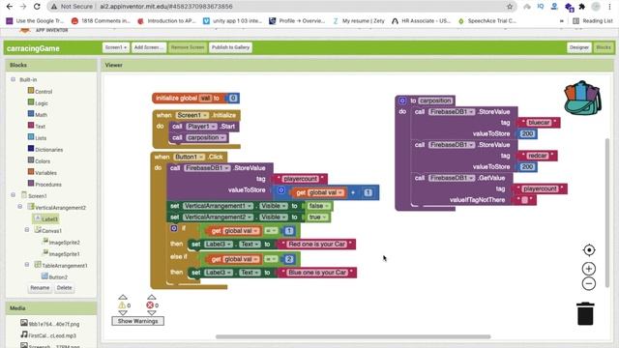Open the browser extensions puzzle icon
Screen dimensions: 619x348
[x=582, y=7]
